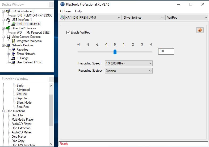
Task: Click the Functions Window scroll up arrow
Action: [x=51, y=86]
